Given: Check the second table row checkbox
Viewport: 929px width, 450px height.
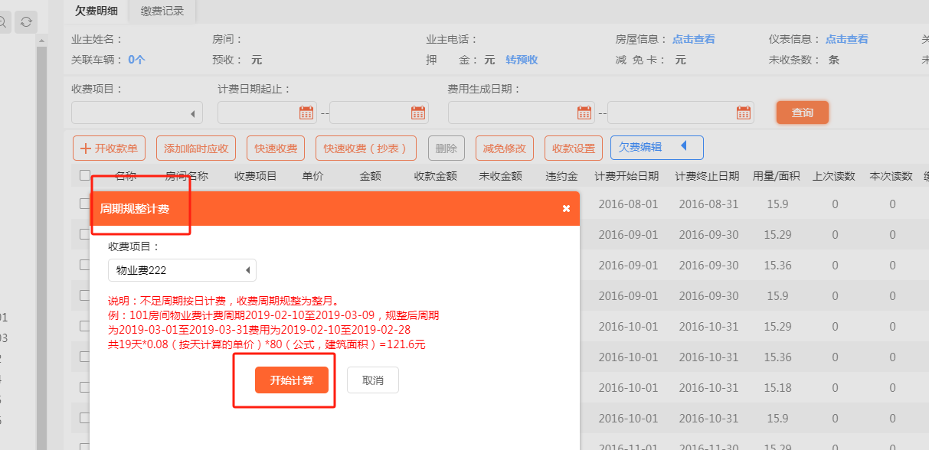Looking at the screenshot, I should (85, 235).
